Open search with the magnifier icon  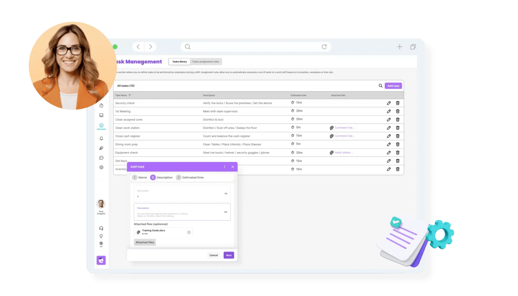[x=380, y=85]
